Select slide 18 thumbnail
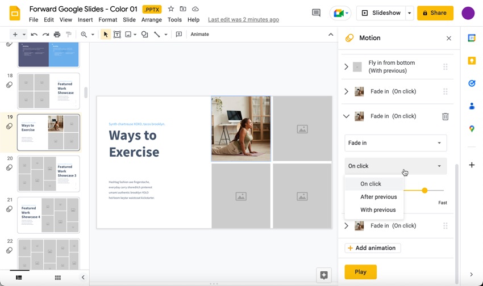The image size is (483, 286). [49, 91]
